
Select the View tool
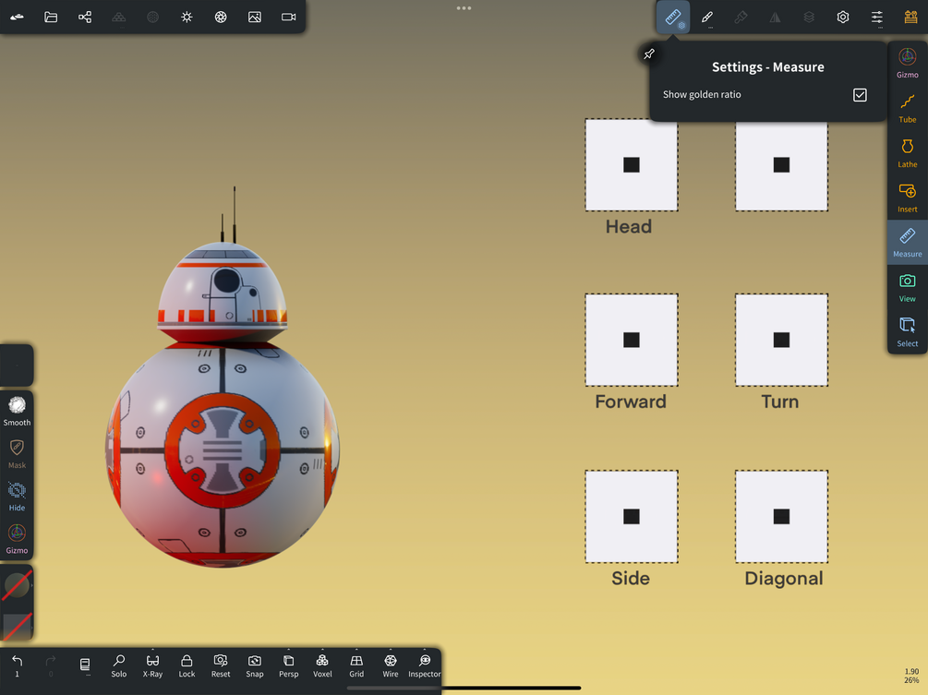pyautogui.click(x=908, y=287)
